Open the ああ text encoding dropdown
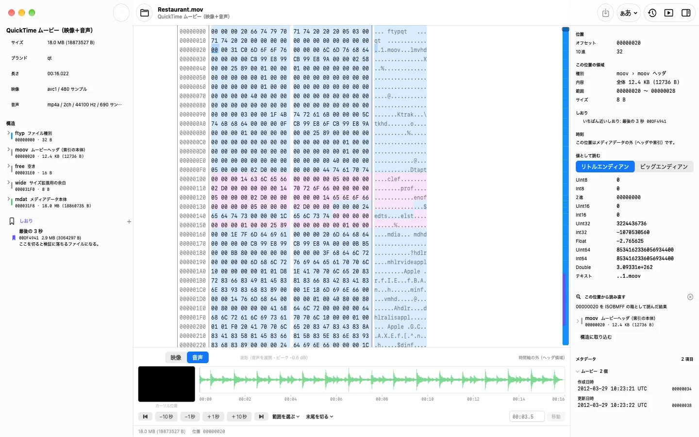 (629, 13)
